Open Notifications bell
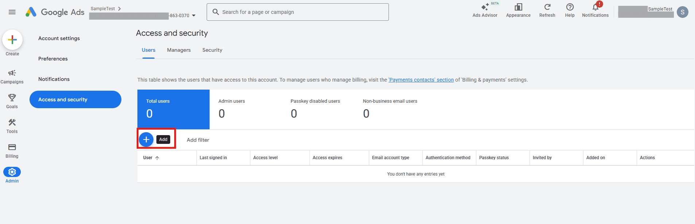 [595, 11]
